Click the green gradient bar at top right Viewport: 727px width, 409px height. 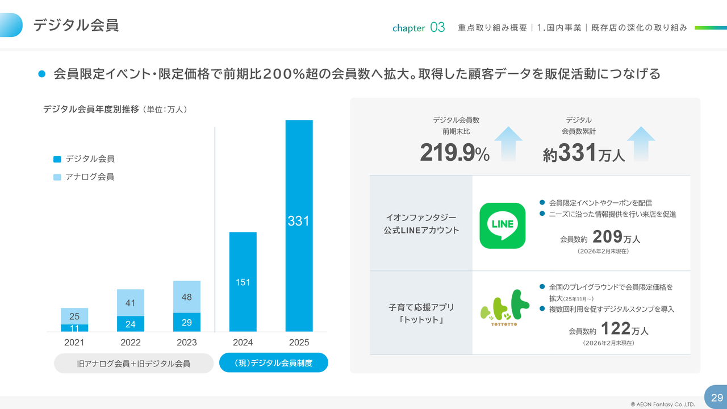[710, 27]
